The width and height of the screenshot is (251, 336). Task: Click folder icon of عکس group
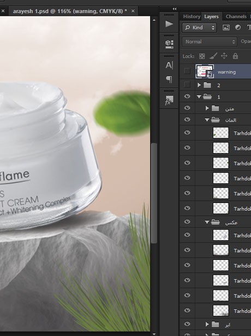[x=216, y=222]
